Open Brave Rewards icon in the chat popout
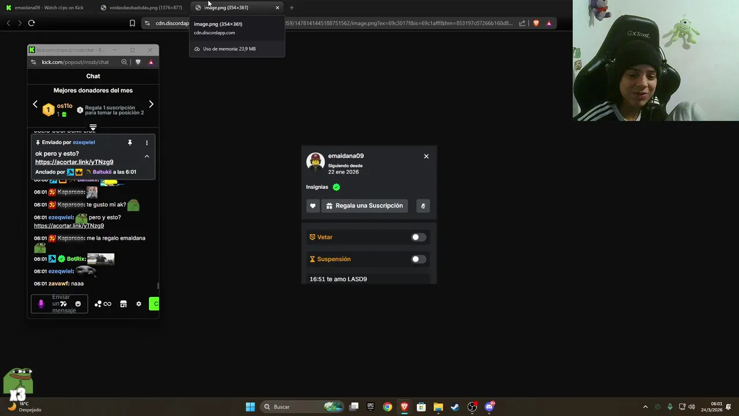This screenshot has width=739, height=416. 151,62
